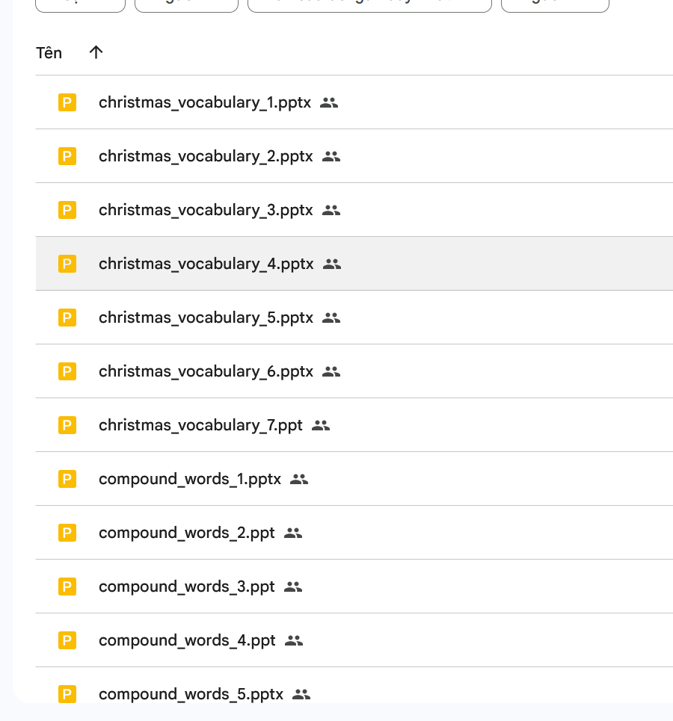673x721 pixels.
Task: Click the shared icon next to christmas_vocabulary_3.pptx
Action: (331, 210)
